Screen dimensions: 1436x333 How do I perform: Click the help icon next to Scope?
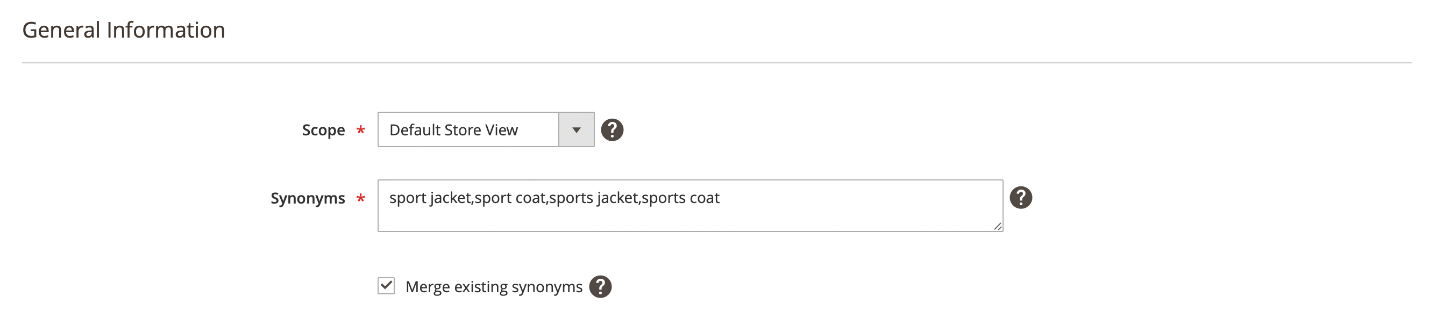tap(612, 130)
